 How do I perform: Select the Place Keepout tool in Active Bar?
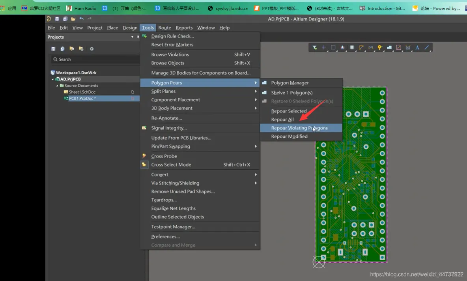click(398, 47)
